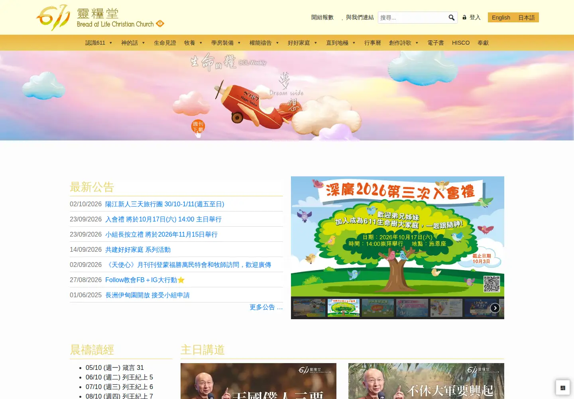Open the 長洲伊甸園開放 announcement

(x=147, y=295)
